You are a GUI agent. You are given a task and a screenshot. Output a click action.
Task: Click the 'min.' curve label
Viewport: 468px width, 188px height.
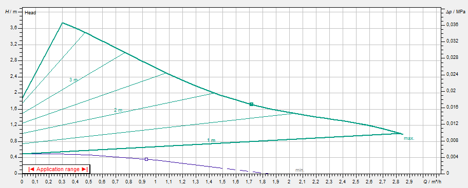tap(299, 170)
